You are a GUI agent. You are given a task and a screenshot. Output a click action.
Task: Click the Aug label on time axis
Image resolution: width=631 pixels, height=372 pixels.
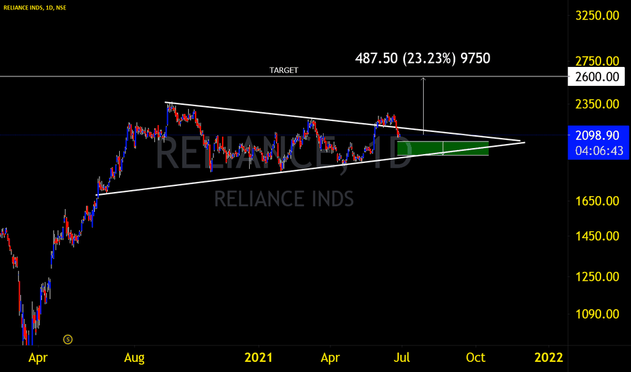[134, 358]
